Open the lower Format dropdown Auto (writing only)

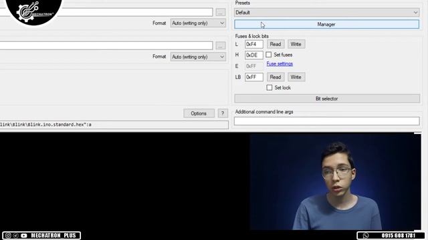pyautogui.click(x=198, y=57)
